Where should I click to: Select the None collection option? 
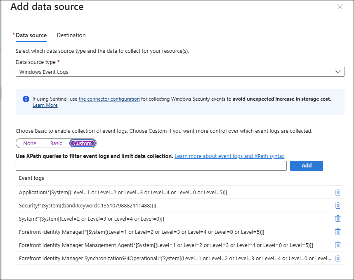(30, 143)
